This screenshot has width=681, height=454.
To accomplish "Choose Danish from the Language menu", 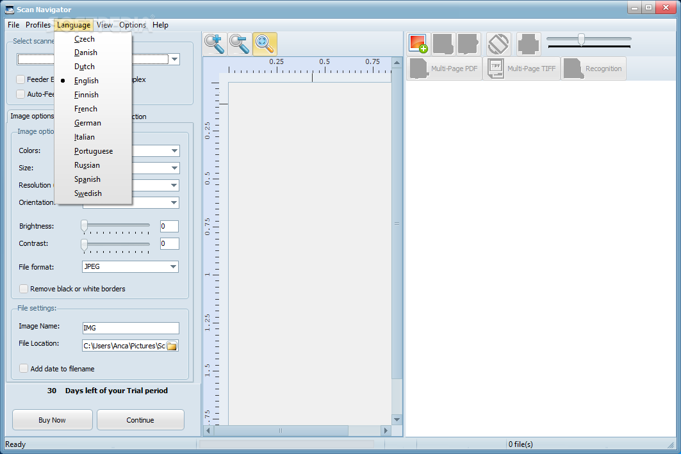I will click(93, 53).
